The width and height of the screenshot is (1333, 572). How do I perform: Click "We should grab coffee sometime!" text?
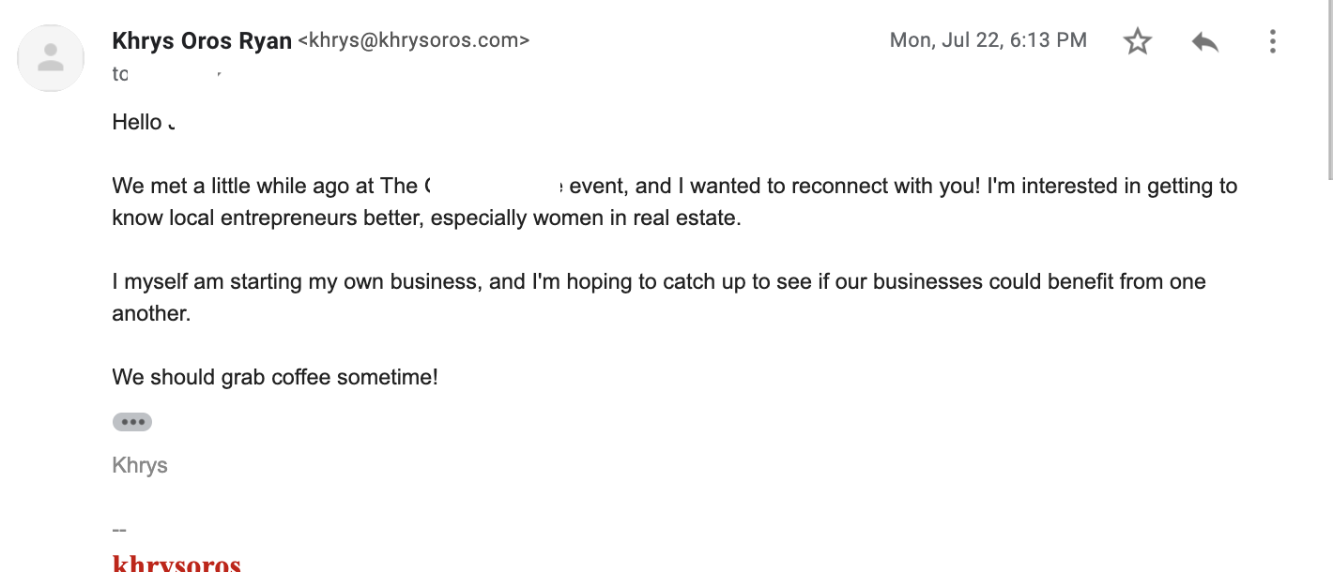[275, 378]
